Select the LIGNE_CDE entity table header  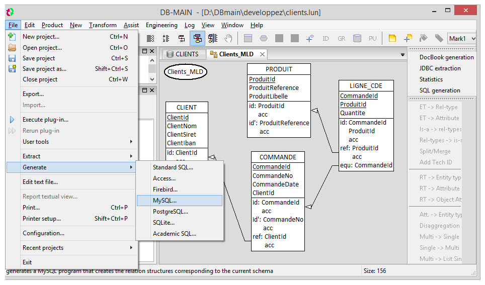point(366,86)
